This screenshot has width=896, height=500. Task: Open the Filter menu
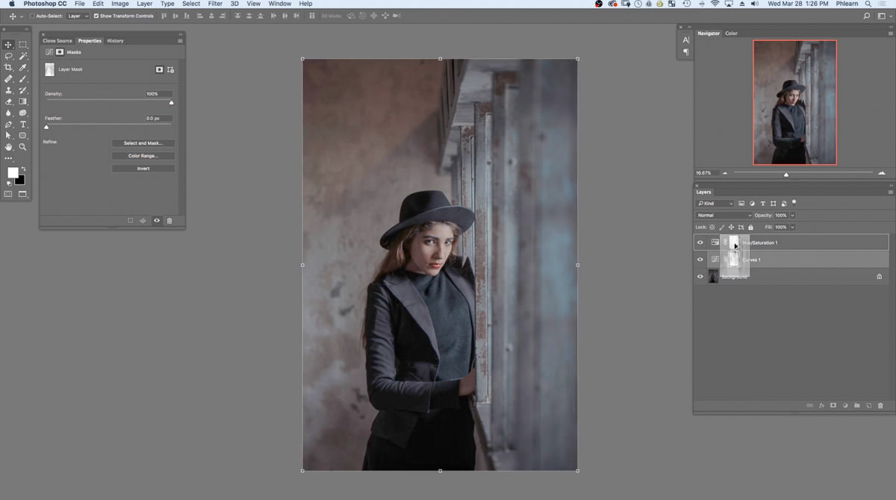[215, 4]
